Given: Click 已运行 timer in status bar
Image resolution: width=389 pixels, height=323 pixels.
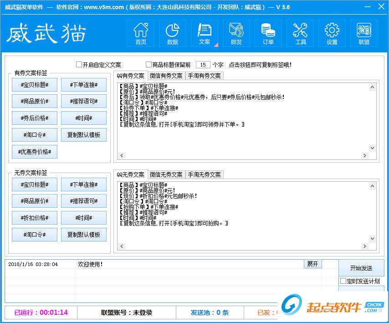Looking at the screenshot, I should (41, 313).
